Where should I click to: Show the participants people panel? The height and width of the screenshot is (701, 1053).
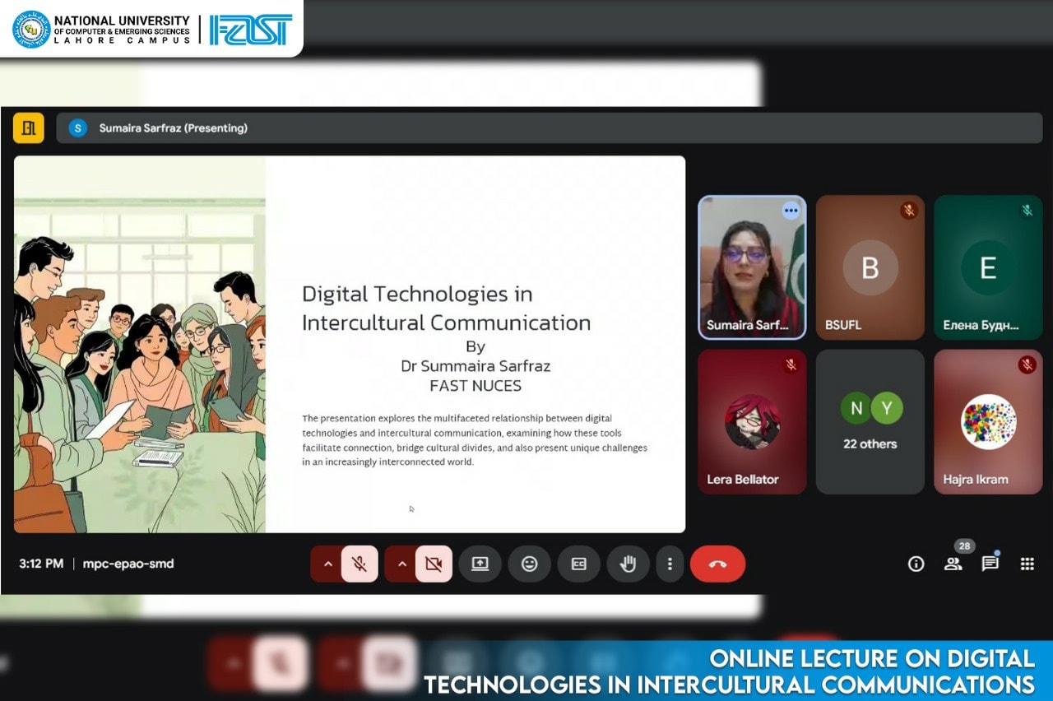(953, 564)
